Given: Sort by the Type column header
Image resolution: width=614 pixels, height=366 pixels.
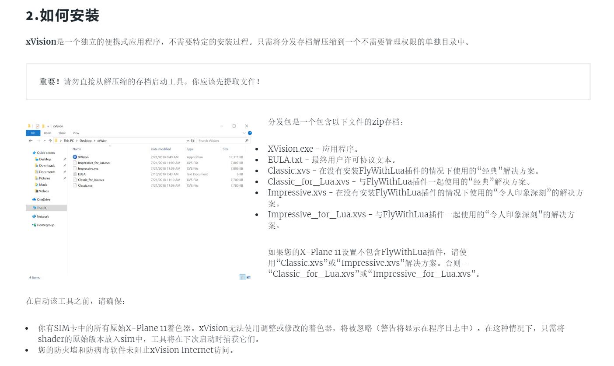Looking at the screenshot, I should [x=190, y=149].
